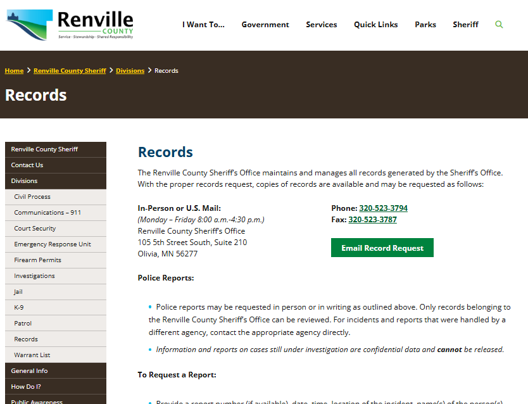The height and width of the screenshot is (404, 528).
Task: Expand the Quick Links menu
Action: 375,25
